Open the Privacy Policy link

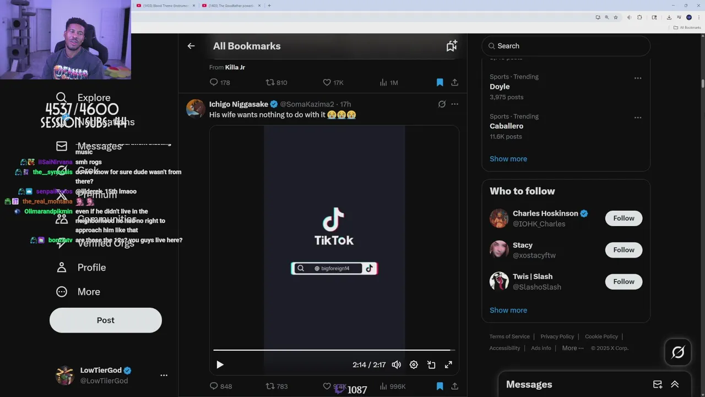557,337
